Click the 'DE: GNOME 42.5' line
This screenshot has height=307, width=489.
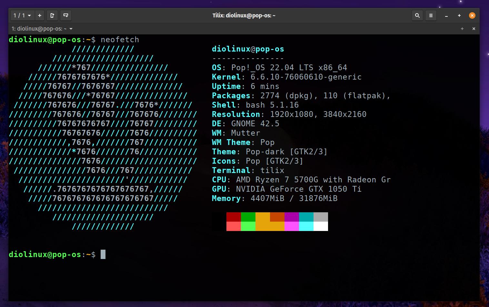[x=245, y=124]
